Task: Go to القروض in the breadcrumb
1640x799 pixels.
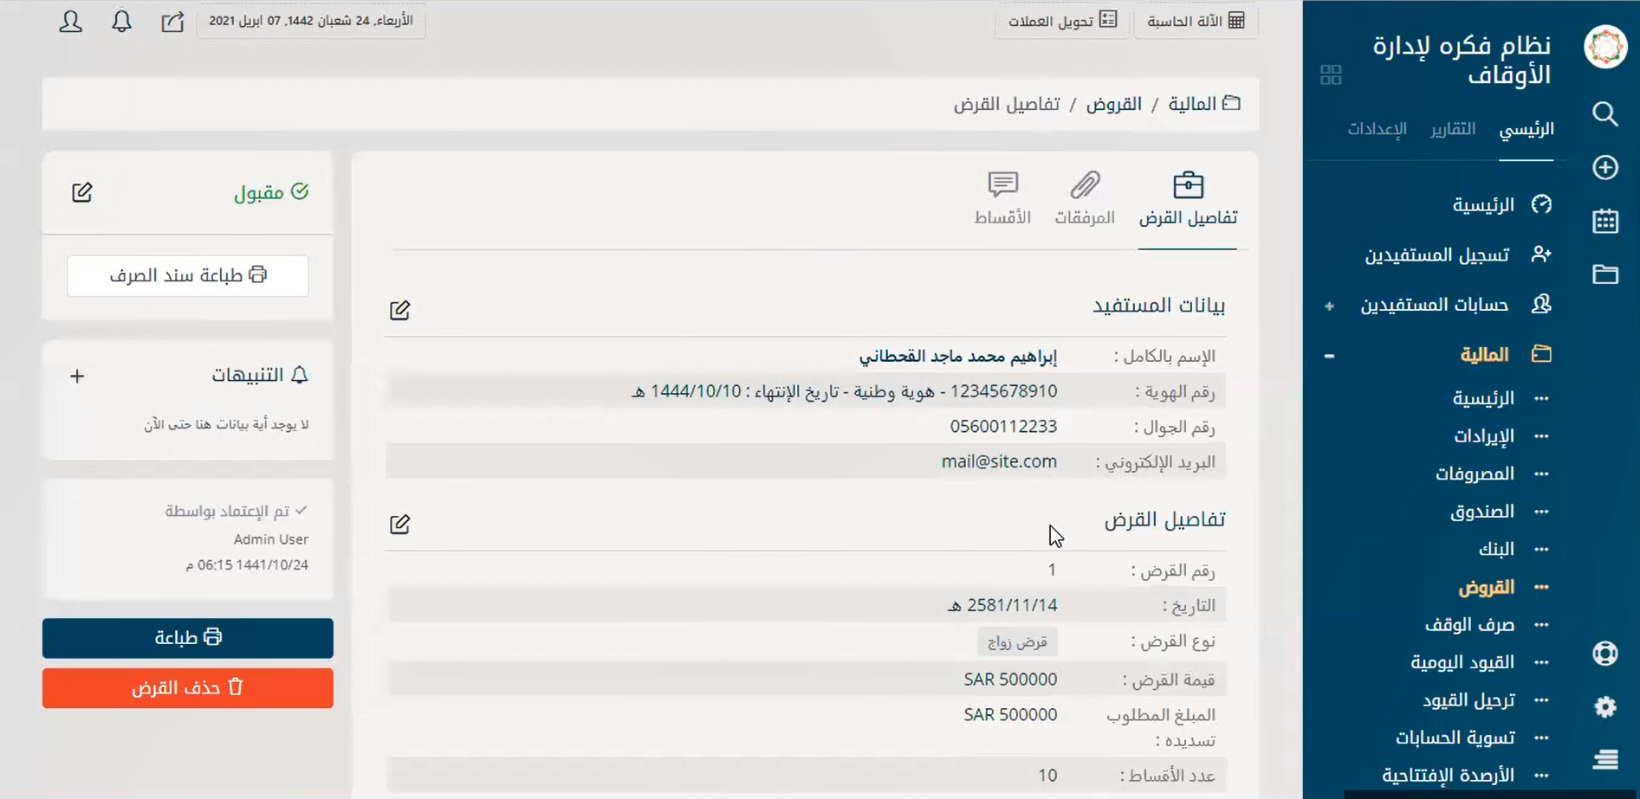Action: coord(1113,104)
